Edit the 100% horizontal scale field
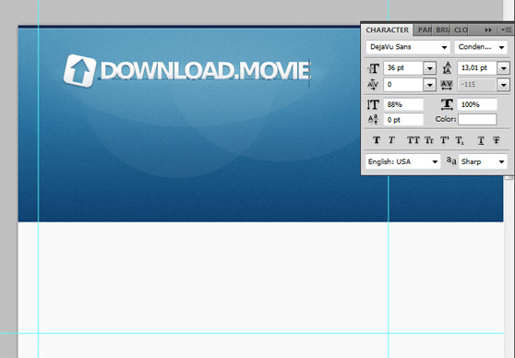The width and height of the screenshot is (515, 358). pyautogui.click(x=477, y=105)
